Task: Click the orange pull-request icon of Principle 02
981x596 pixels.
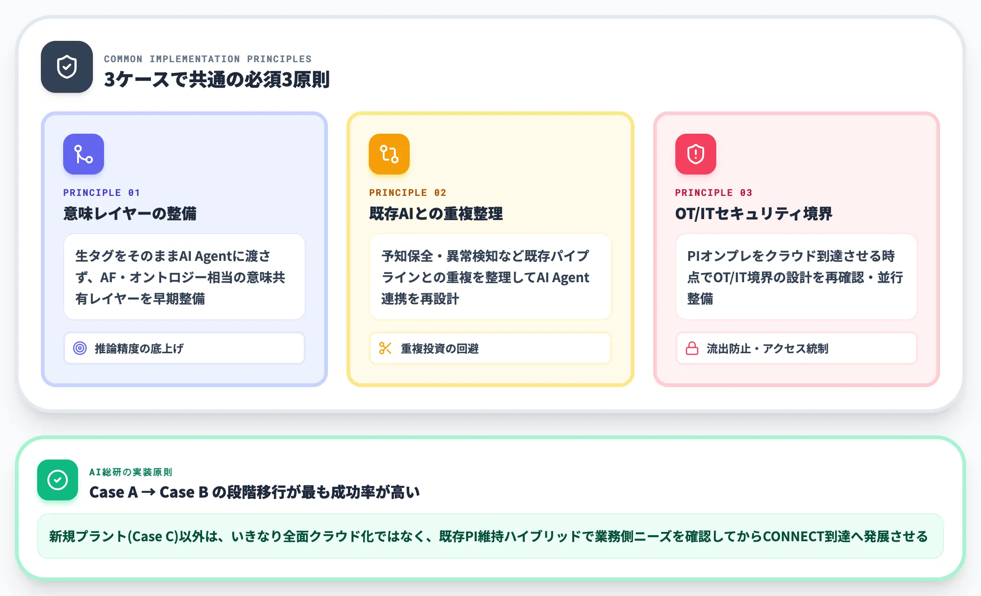Action: pyautogui.click(x=389, y=154)
